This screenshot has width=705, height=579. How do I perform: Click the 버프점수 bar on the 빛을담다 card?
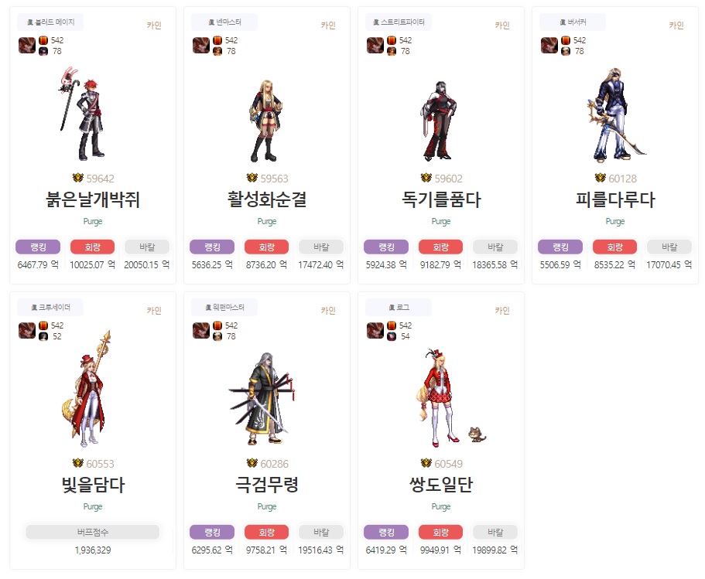pyautogui.click(x=93, y=533)
